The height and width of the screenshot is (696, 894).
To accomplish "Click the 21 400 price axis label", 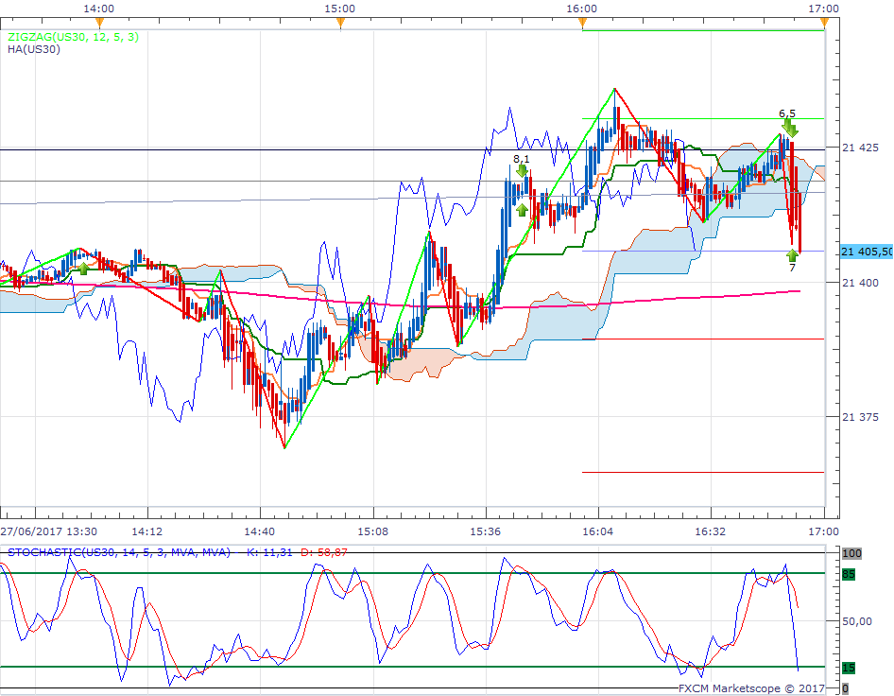I will tap(860, 283).
